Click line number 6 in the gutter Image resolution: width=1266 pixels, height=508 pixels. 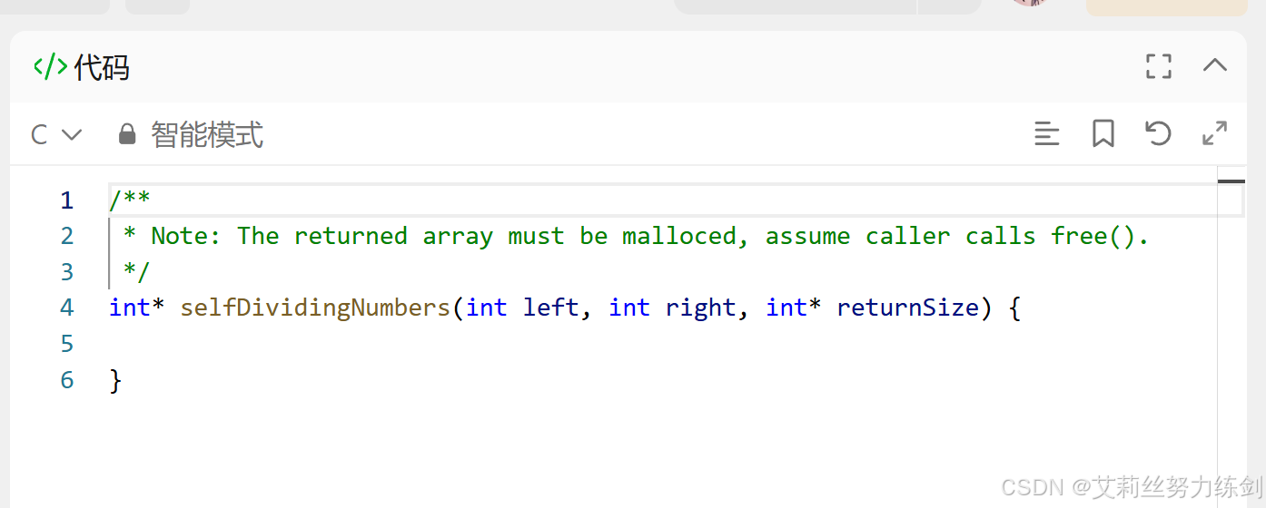[66, 380]
